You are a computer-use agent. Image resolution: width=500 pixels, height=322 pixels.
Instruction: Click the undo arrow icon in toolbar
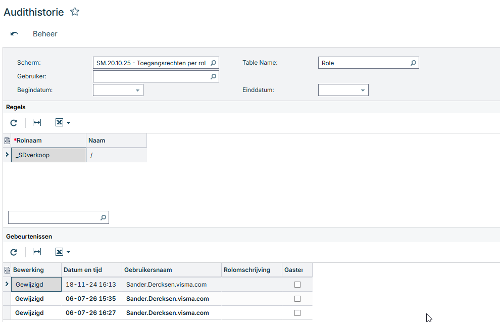[14, 34]
